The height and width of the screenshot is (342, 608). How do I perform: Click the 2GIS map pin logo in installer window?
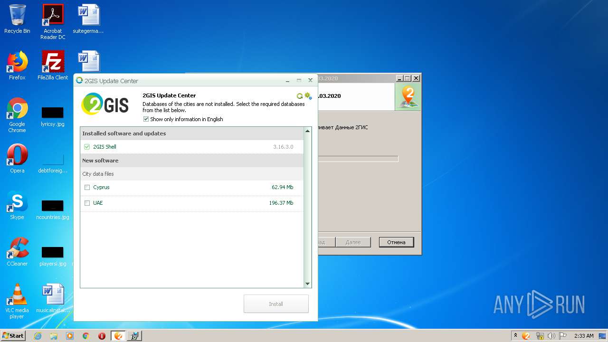(408, 97)
